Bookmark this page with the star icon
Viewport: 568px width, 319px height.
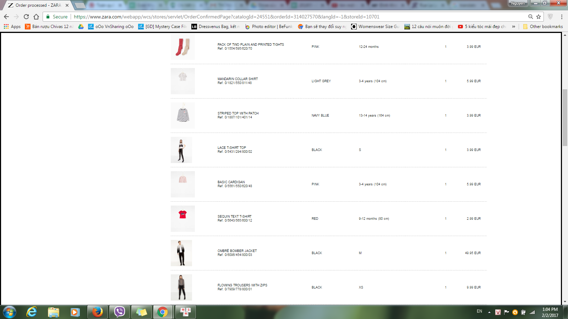539,17
